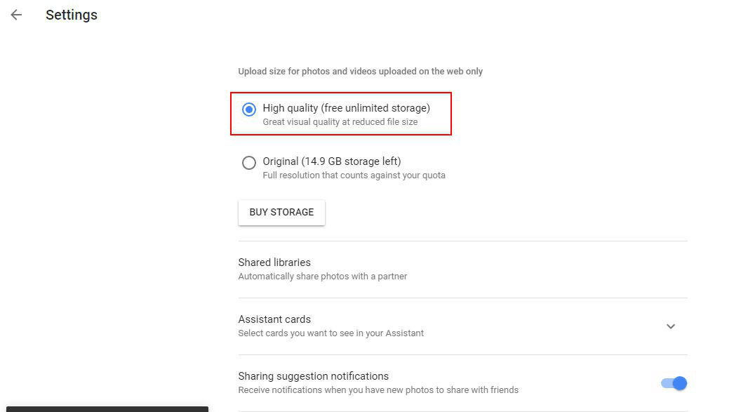Click the Sharing suggestion notifications title

coord(313,376)
